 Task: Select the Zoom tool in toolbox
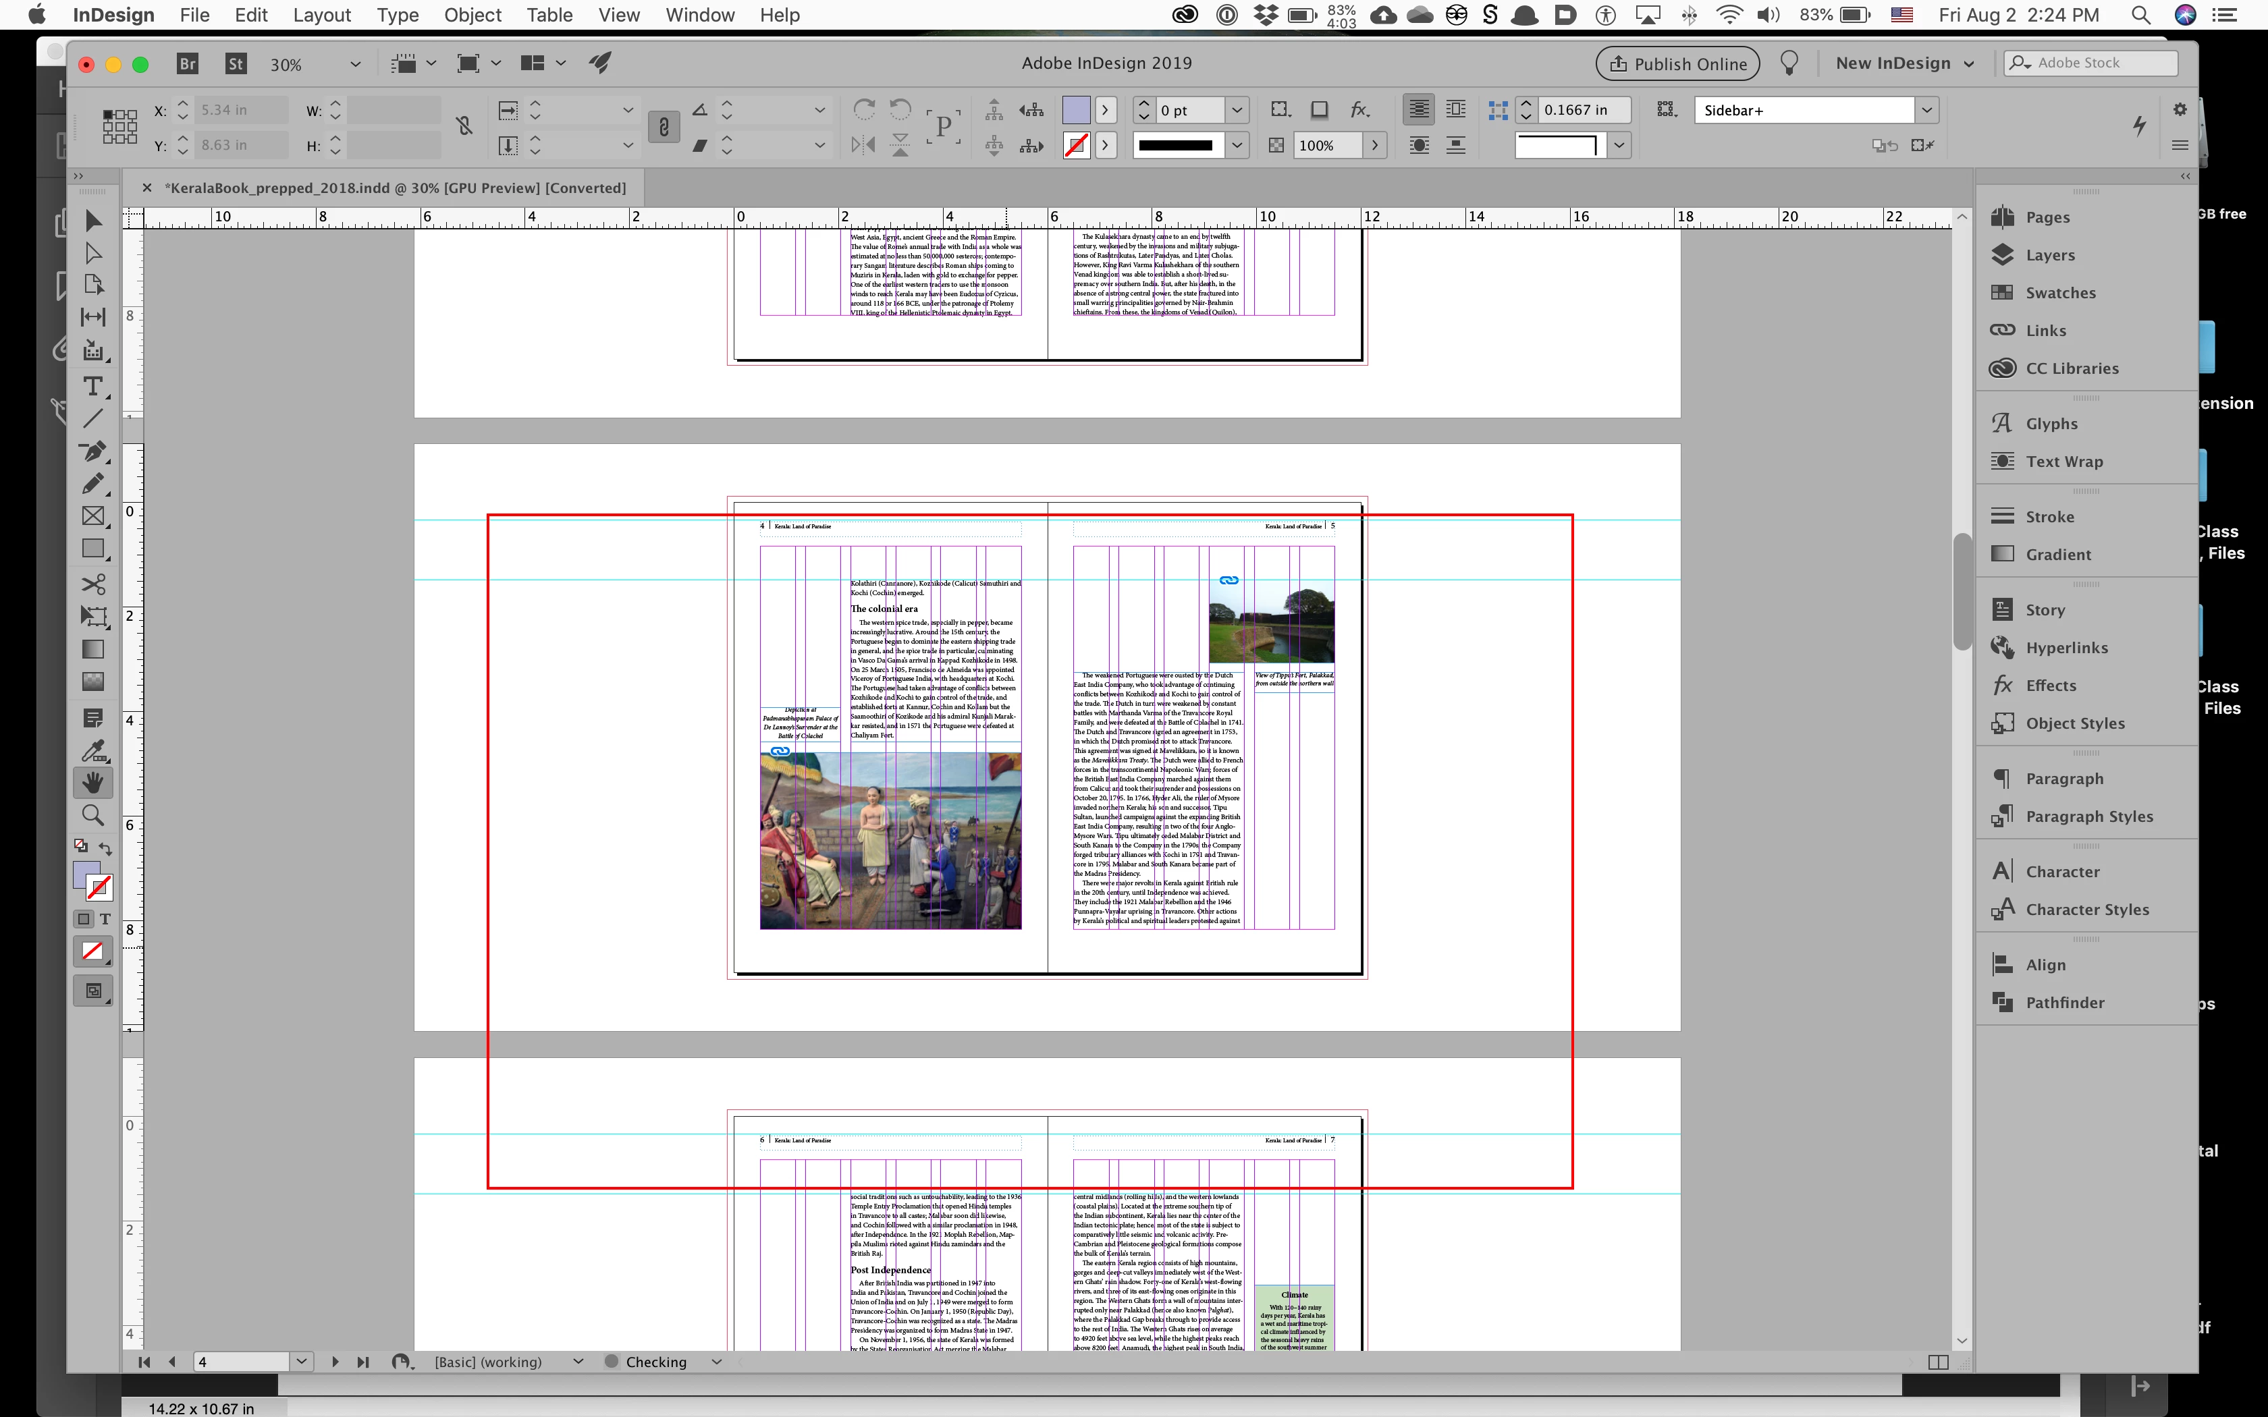[92, 815]
